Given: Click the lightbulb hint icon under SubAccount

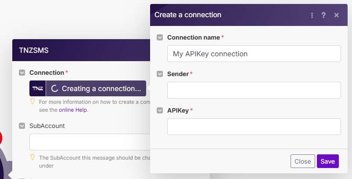Looking at the screenshot, I should click(x=32, y=157).
